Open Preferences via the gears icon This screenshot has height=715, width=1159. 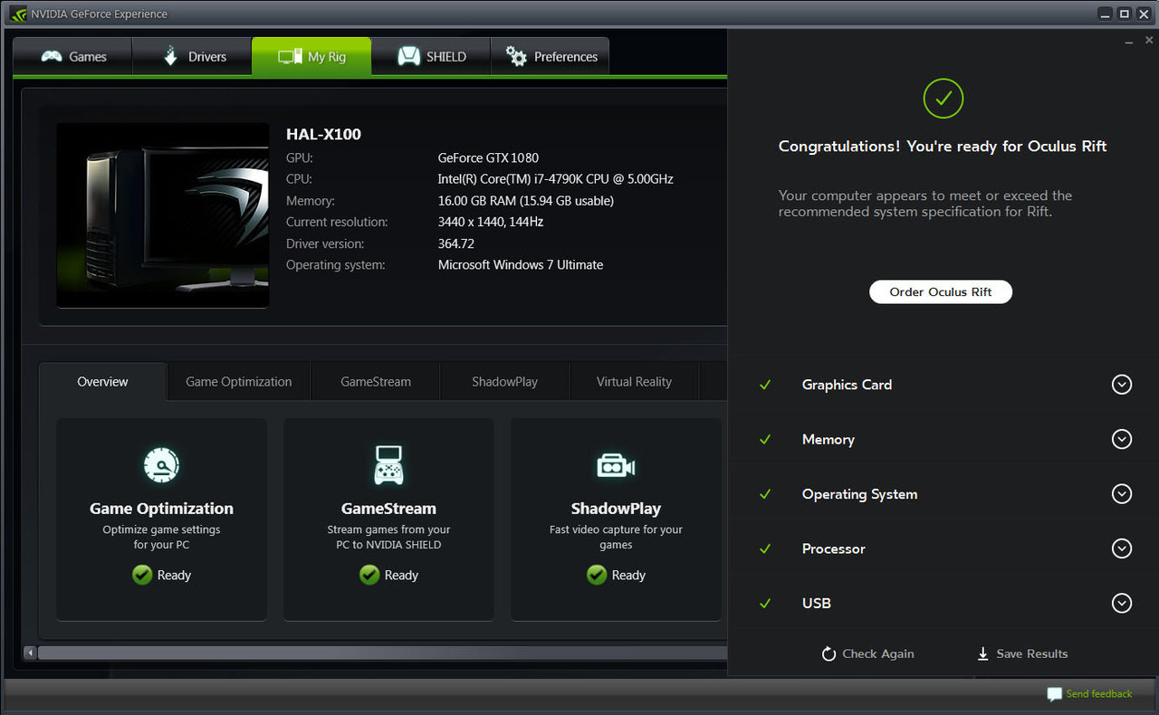pos(517,56)
